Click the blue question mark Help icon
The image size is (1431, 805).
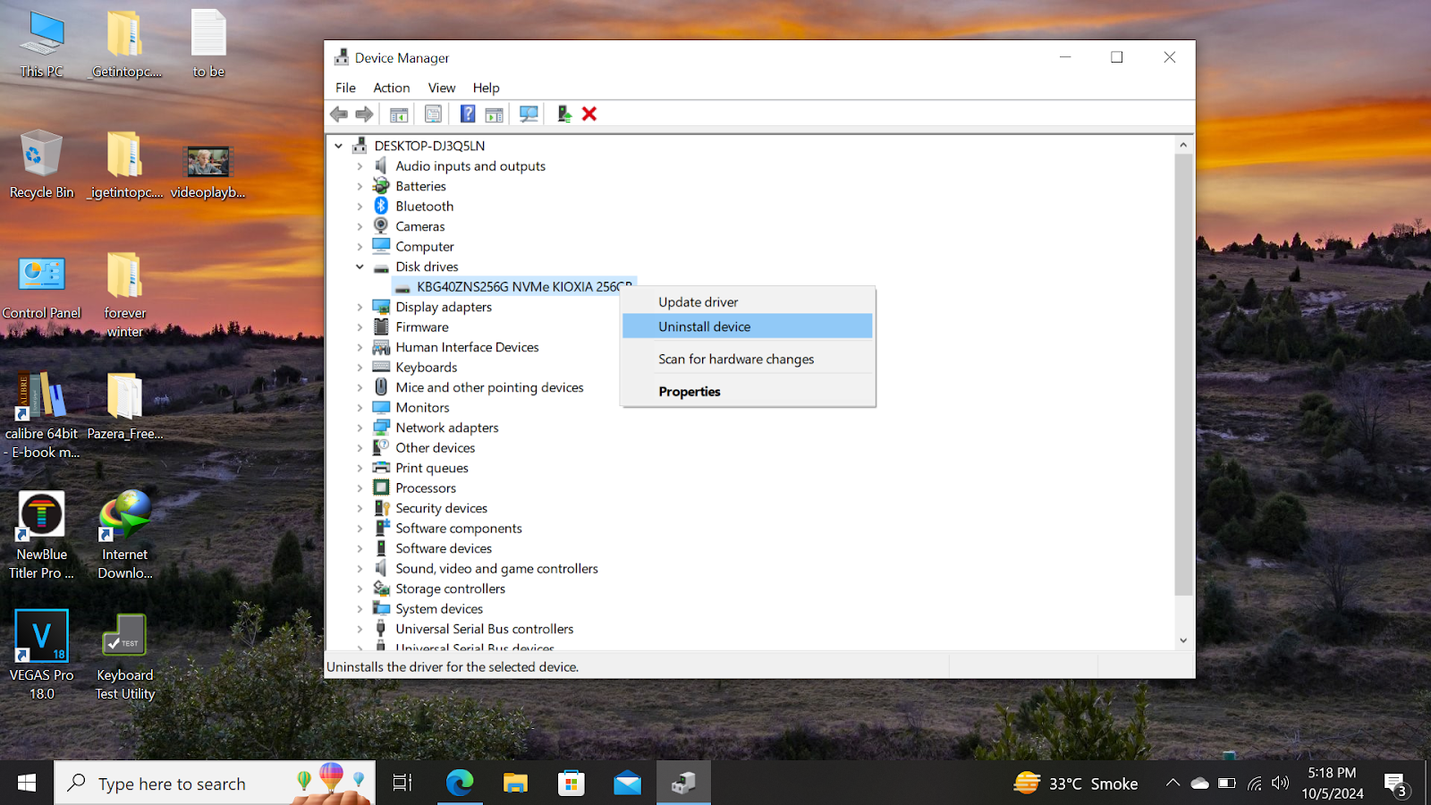[x=467, y=114]
